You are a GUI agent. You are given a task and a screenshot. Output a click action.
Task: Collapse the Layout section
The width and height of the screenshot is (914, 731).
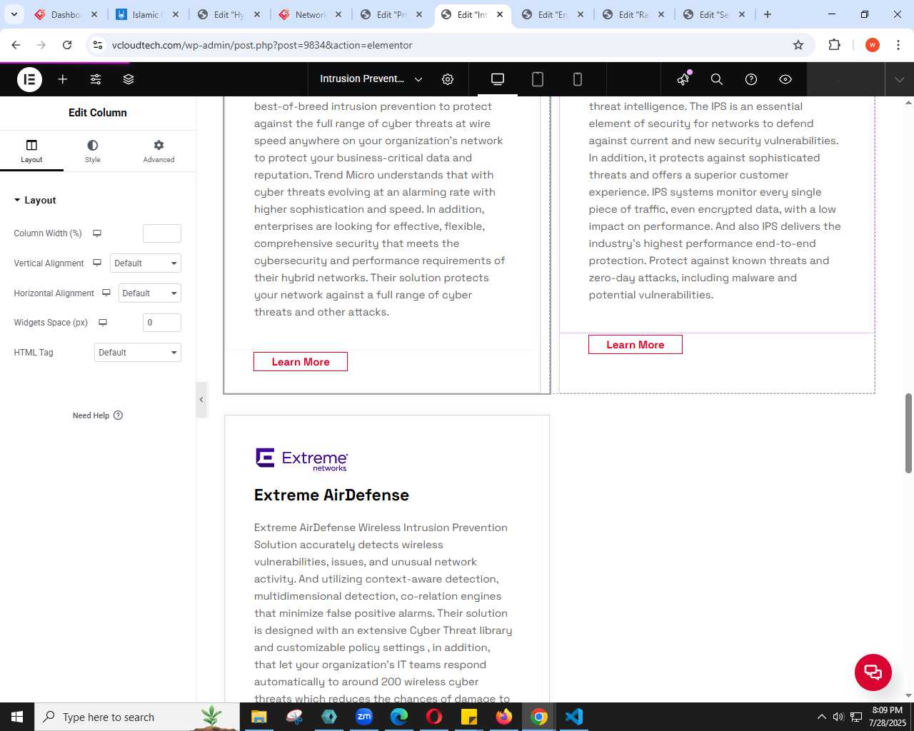click(x=35, y=201)
